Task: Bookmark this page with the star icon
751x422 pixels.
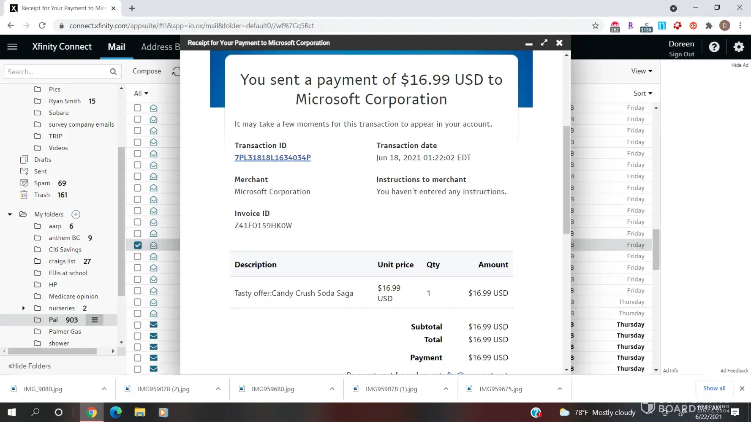Action: coord(596,26)
